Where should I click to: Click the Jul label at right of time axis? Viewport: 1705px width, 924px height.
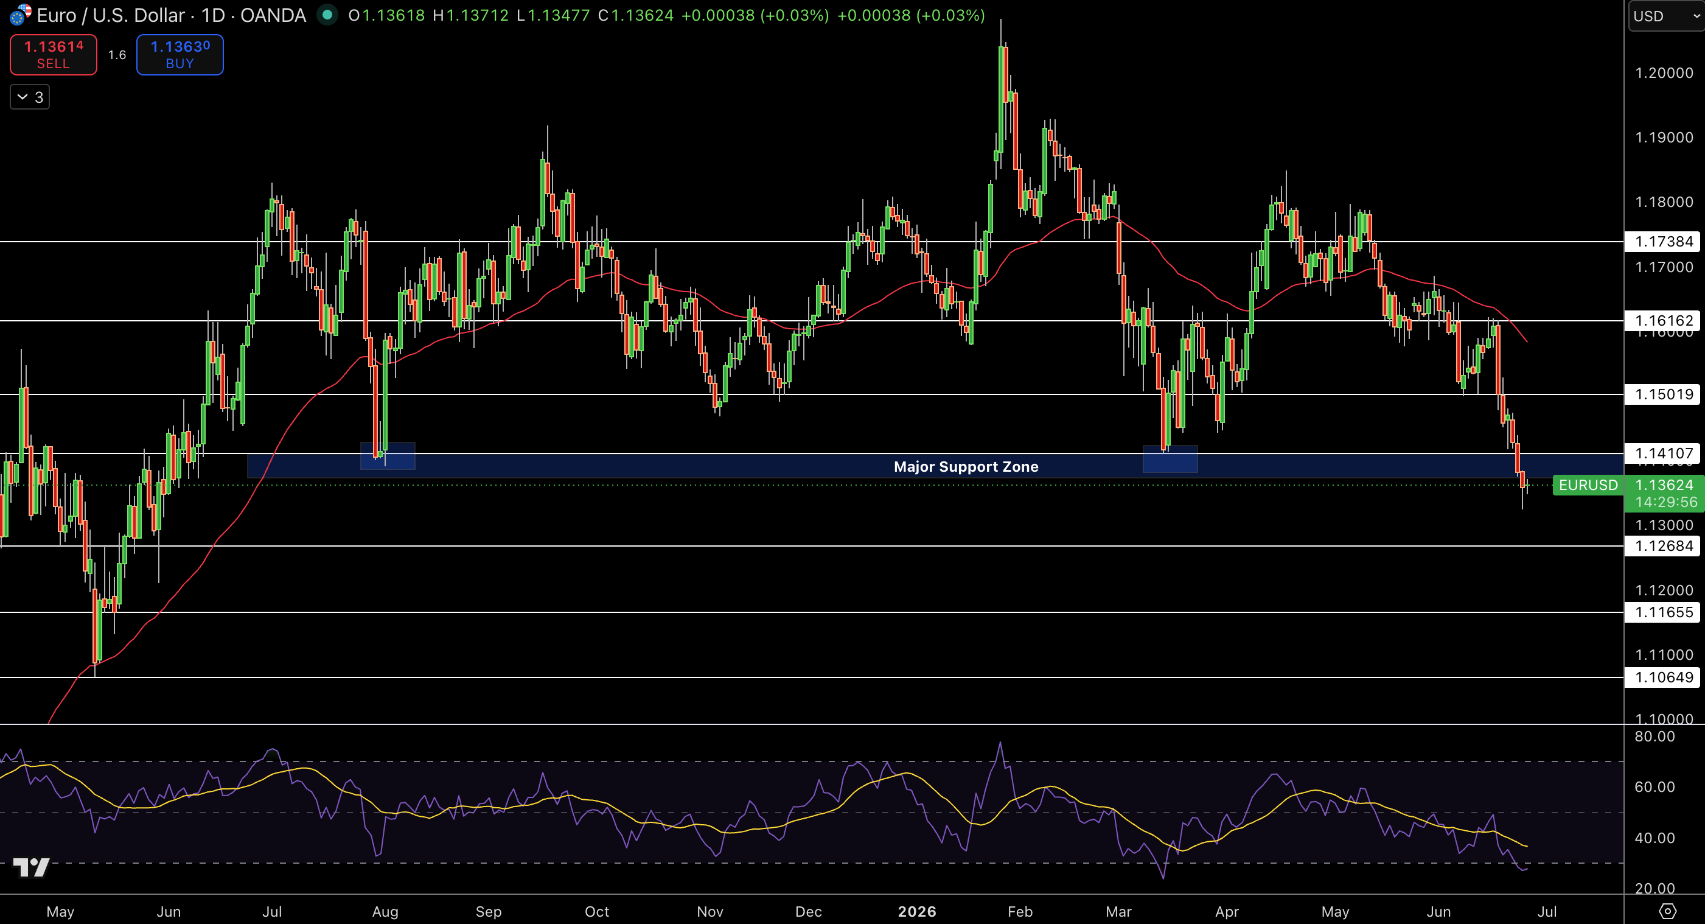pyautogui.click(x=1547, y=911)
